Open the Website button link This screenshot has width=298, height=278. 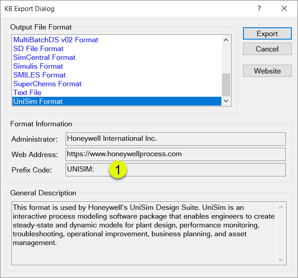[x=267, y=71]
